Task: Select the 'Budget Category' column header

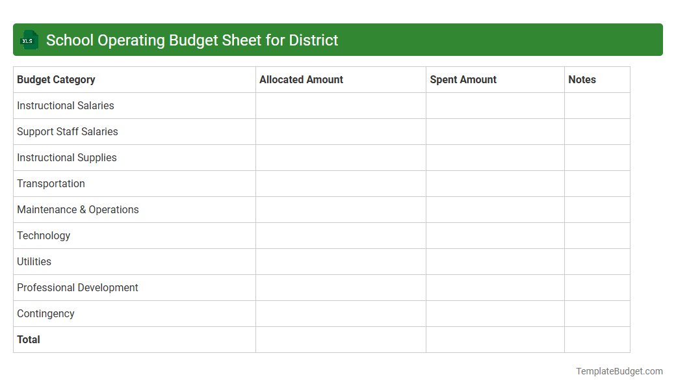Action: (55, 79)
